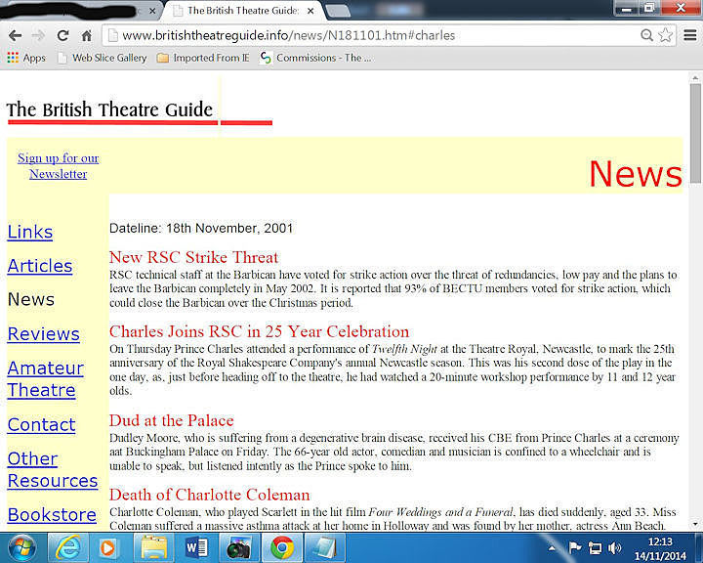This screenshot has height=563, width=703.
Task: Minimize the Chrome window
Action: click(627, 8)
